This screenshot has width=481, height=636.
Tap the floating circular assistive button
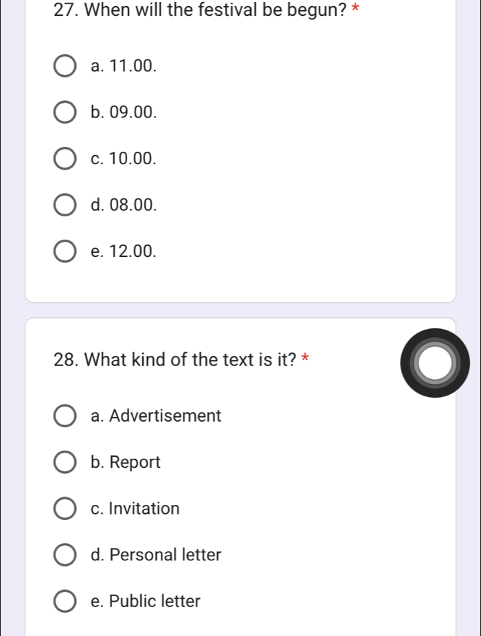pyautogui.click(x=435, y=363)
